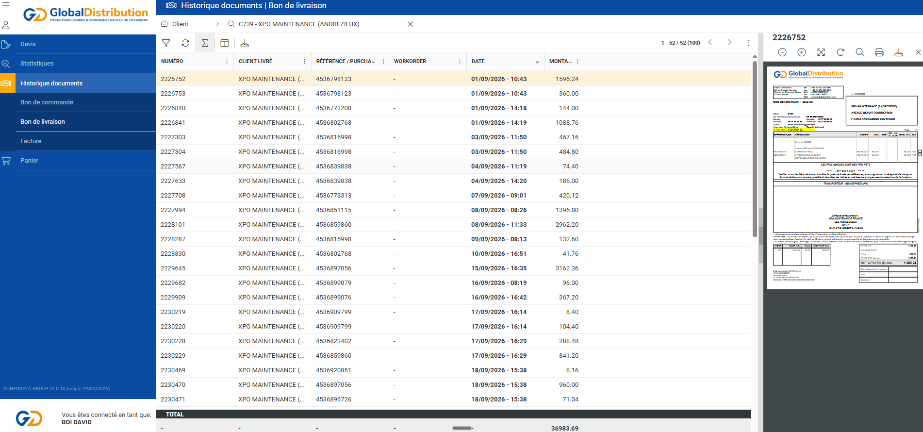This screenshot has height=432, width=923.
Task: Click the horizontal scrollbar in total row
Action: click(x=462, y=428)
